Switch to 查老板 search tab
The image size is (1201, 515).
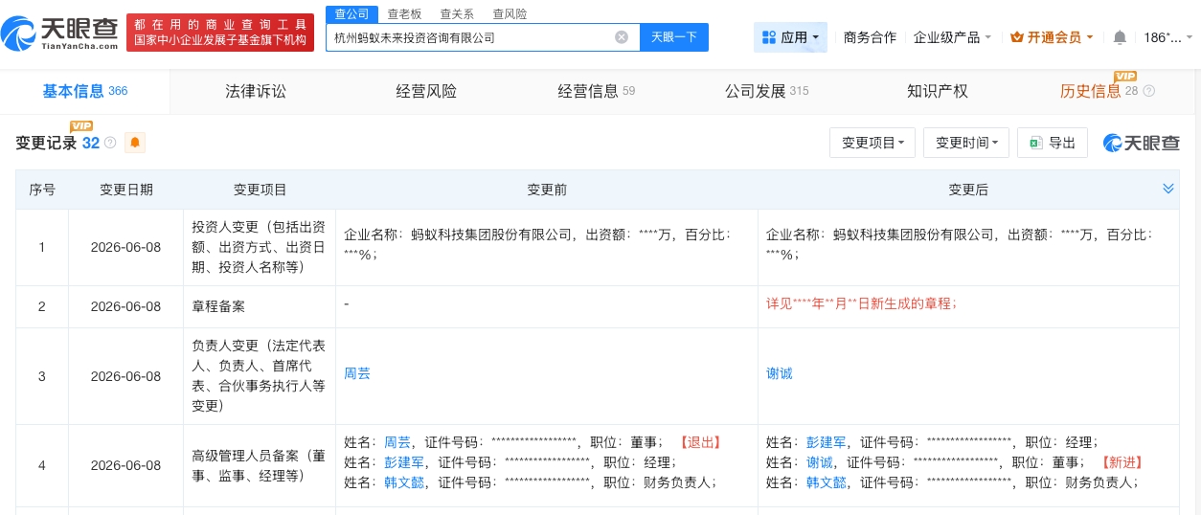404,14
